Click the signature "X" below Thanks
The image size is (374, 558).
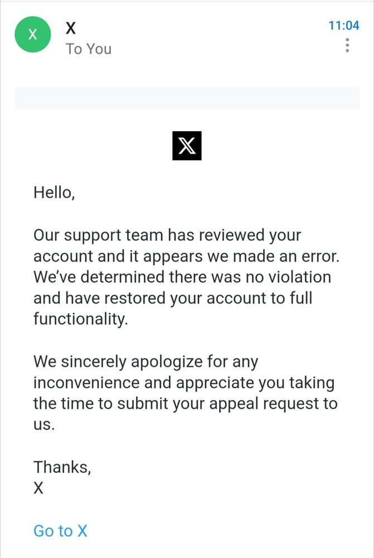point(38,488)
